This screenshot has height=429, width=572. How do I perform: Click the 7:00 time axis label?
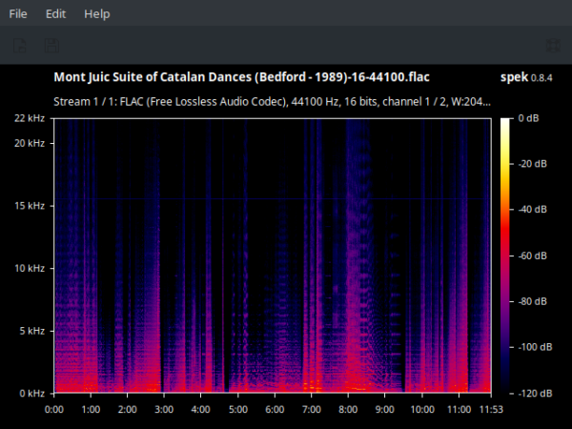[x=312, y=409]
